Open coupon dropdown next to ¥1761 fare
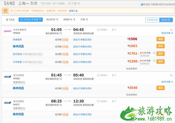Image resolution: width=175 pixels, height=123 pixels. [x=154, y=53]
